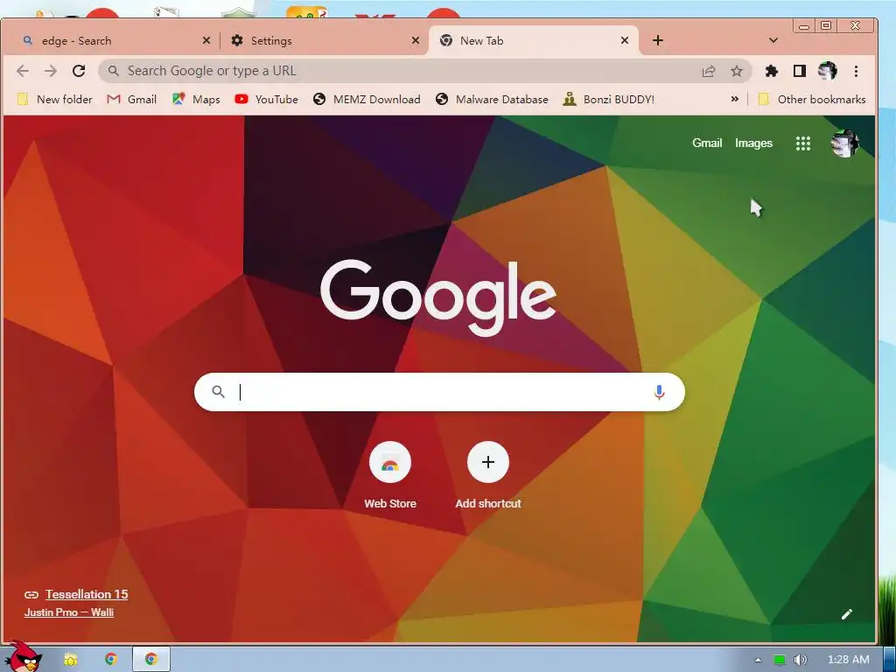Click into the Google search box
This screenshot has height=672, width=896.
(439, 392)
